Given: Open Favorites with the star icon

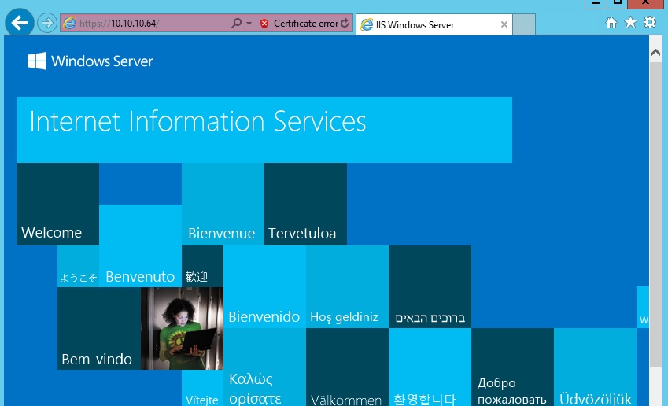Looking at the screenshot, I should pyautogui.click(x=630, y=22).
